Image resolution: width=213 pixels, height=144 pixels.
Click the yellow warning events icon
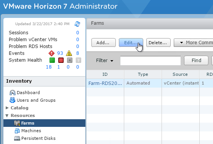[69, 53]
